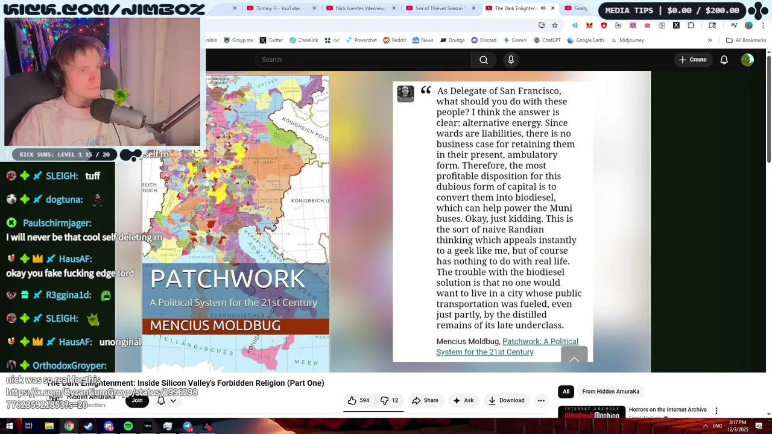The height and width of the screenshot is (434, 772).
Task: Open Horrors on the Internet Archive thumbnail
Action: point(591,412)
